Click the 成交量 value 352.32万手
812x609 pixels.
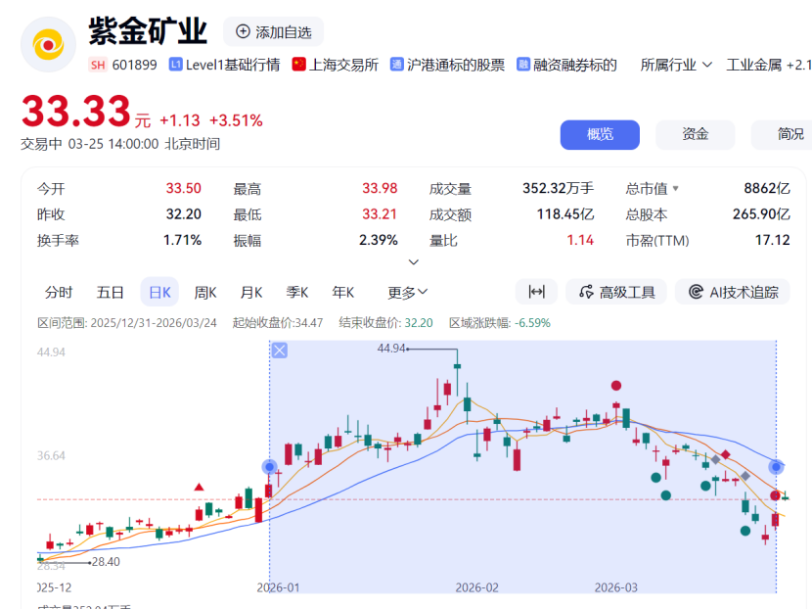(x=558, y=188)
